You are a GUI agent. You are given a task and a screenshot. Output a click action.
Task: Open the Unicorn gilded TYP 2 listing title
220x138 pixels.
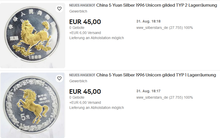click(x=157, y=5)
